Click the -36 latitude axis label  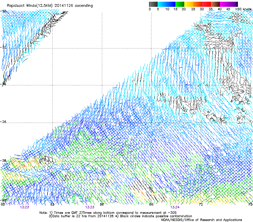tap(3, 122)
